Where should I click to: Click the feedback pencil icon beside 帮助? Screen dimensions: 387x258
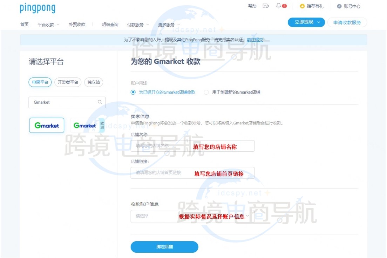(265, 6)
